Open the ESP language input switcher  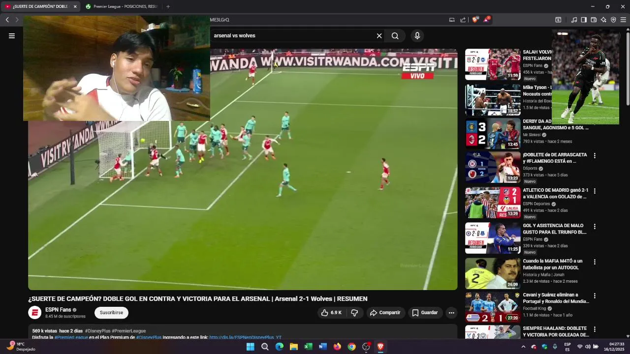567,347
